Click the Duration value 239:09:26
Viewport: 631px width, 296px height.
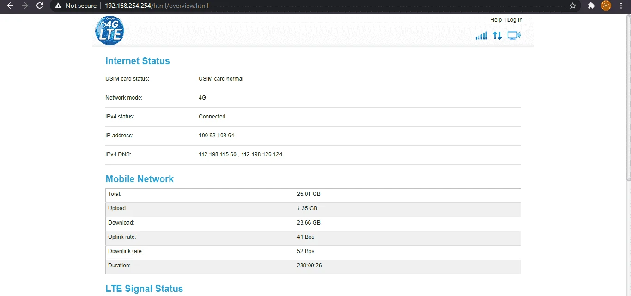pyautogui.click(x=309, y=266)
